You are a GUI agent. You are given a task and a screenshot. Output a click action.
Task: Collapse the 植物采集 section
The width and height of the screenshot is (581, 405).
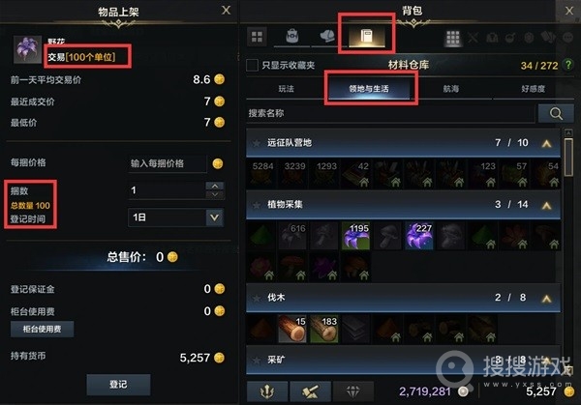[x=546, y=205]
